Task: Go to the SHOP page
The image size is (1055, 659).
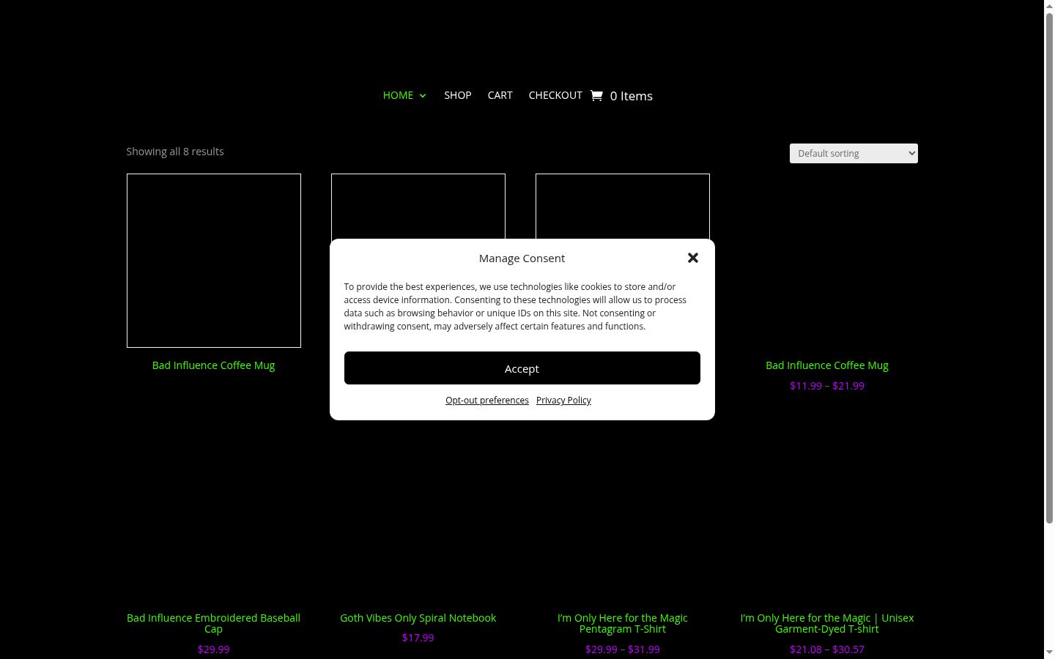Action: coord(457,95)
